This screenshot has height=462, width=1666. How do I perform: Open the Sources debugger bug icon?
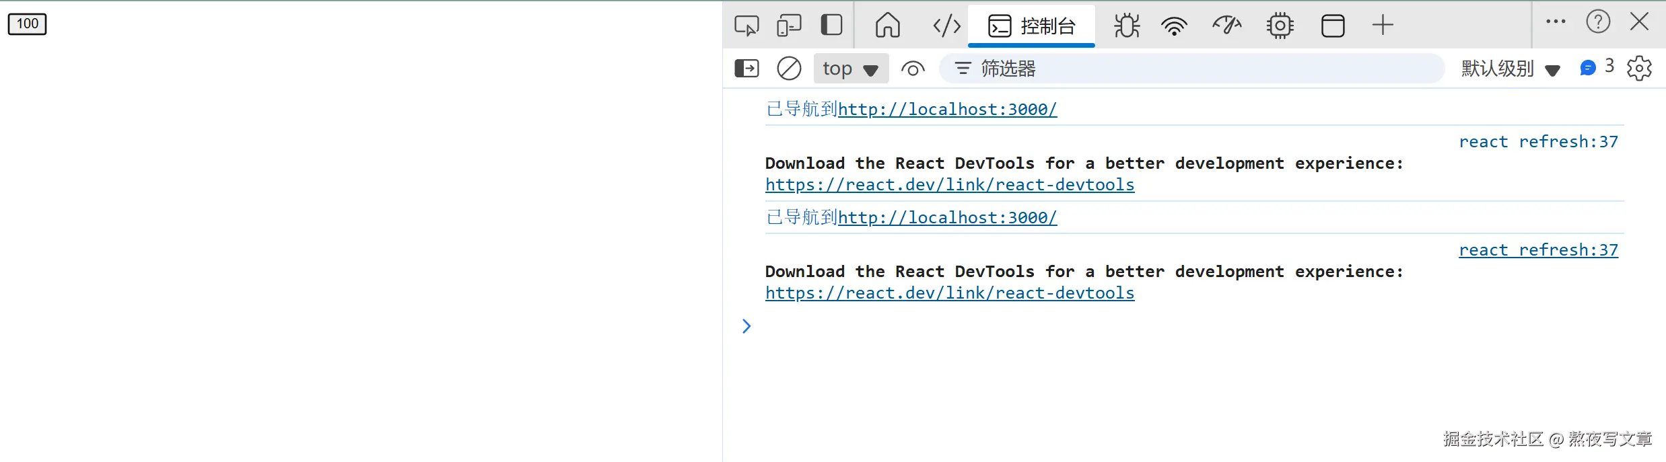[x=1126, y=26]
